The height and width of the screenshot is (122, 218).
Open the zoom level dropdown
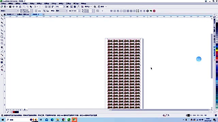click(x=64, y=7)
